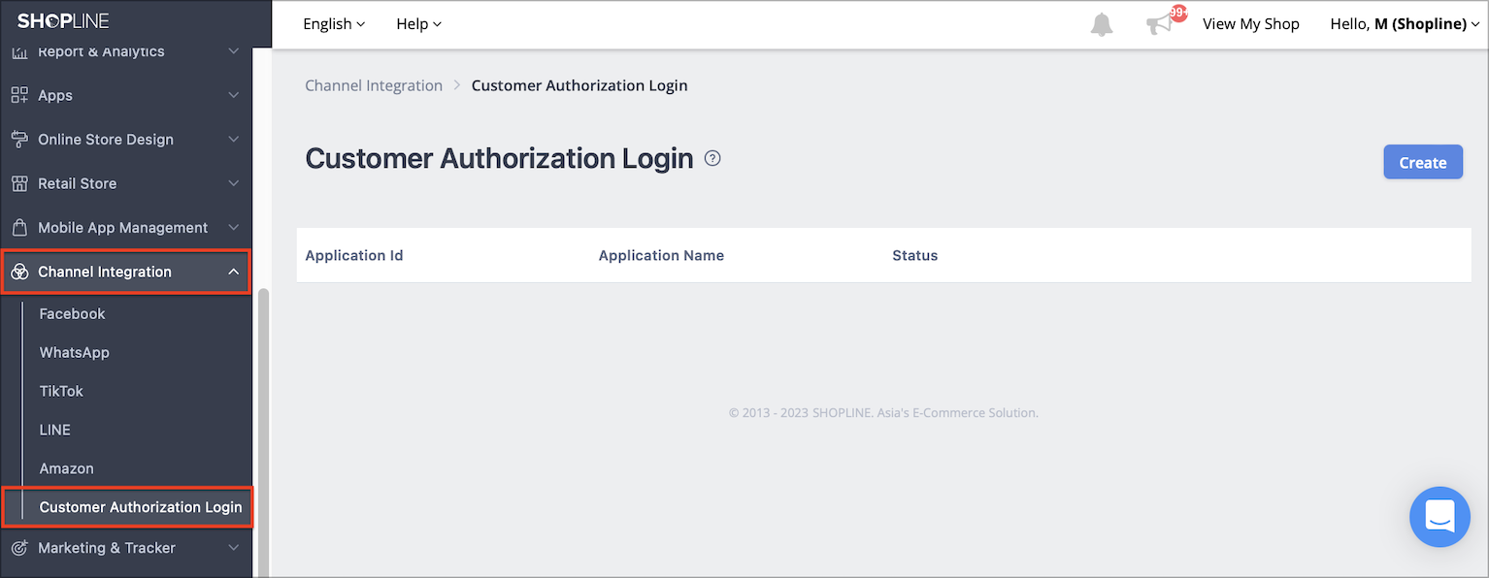Select the Amazon channel menu item
The width and height of the screenshot is (1489, 578).
[66, 468]
